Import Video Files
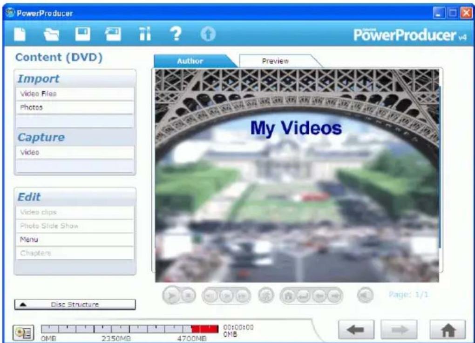This screenshot has height=343, width=475. pyautogui.click(x=75, y=94)
